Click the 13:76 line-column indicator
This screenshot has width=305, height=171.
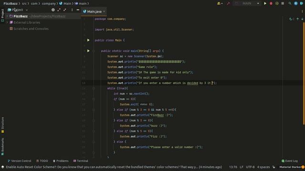click(233, 167)
